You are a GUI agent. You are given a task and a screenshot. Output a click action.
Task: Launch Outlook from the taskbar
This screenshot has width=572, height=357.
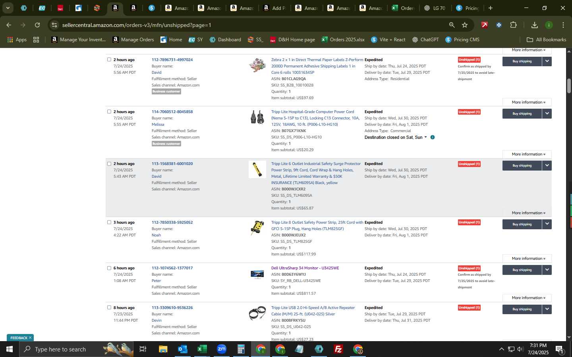(182, 349)
